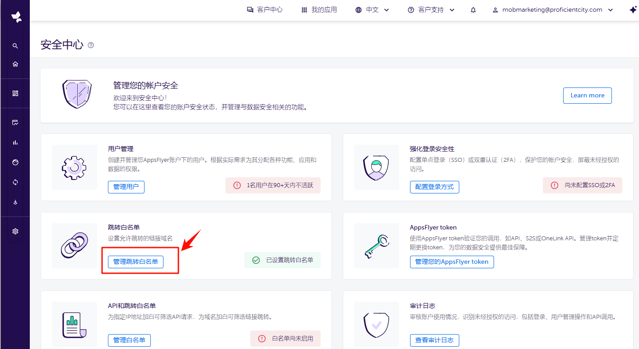Click the key icon of AppsFlyer token
Viewport: 639px width, 349px height.
tap(376, 246)
